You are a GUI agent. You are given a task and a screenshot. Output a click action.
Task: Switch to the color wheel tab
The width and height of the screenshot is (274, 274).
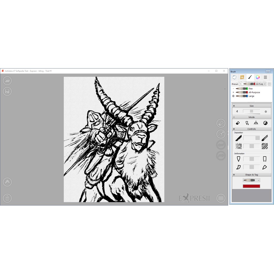click(x=257, y=77)
